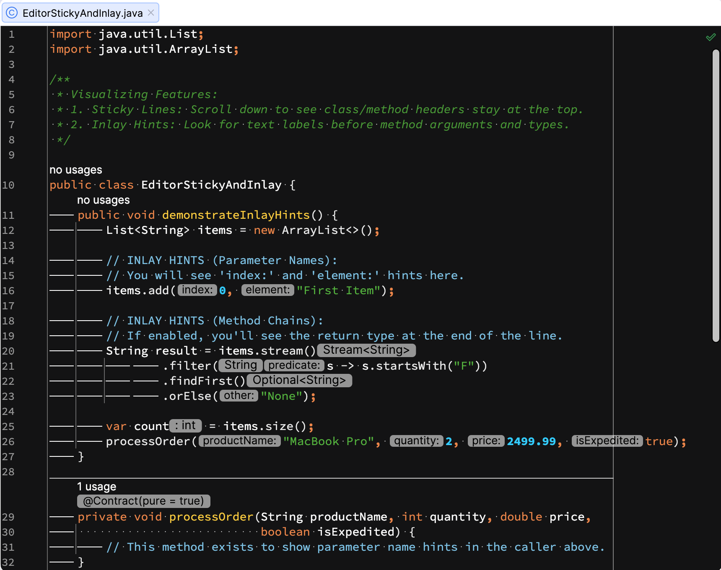
Task: Click the green inspection checkmark icon
Action: pyautogui.click(x=711, y=37)
